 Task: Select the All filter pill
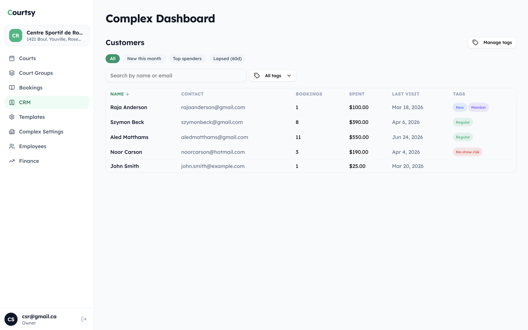point(113,59)
